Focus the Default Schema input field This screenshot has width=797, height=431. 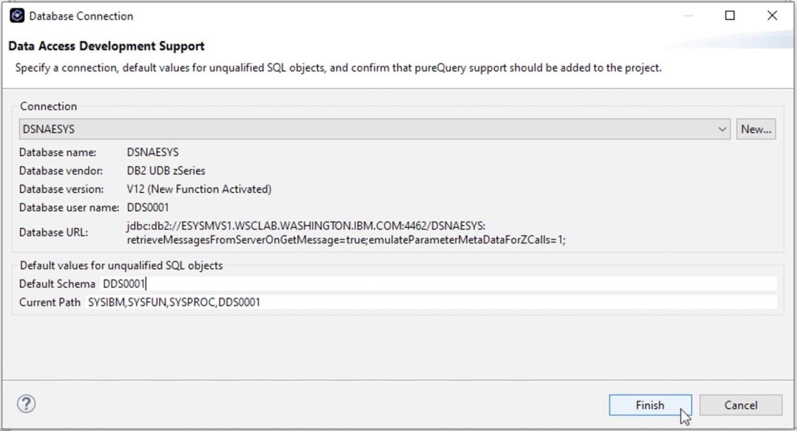tap(437, 284)
